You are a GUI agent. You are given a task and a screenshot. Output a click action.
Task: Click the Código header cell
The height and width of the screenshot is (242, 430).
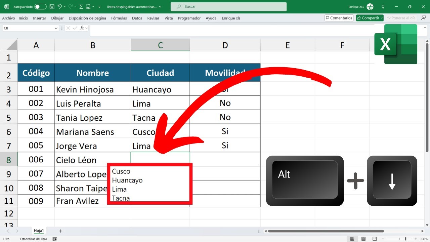pos(36,73)
